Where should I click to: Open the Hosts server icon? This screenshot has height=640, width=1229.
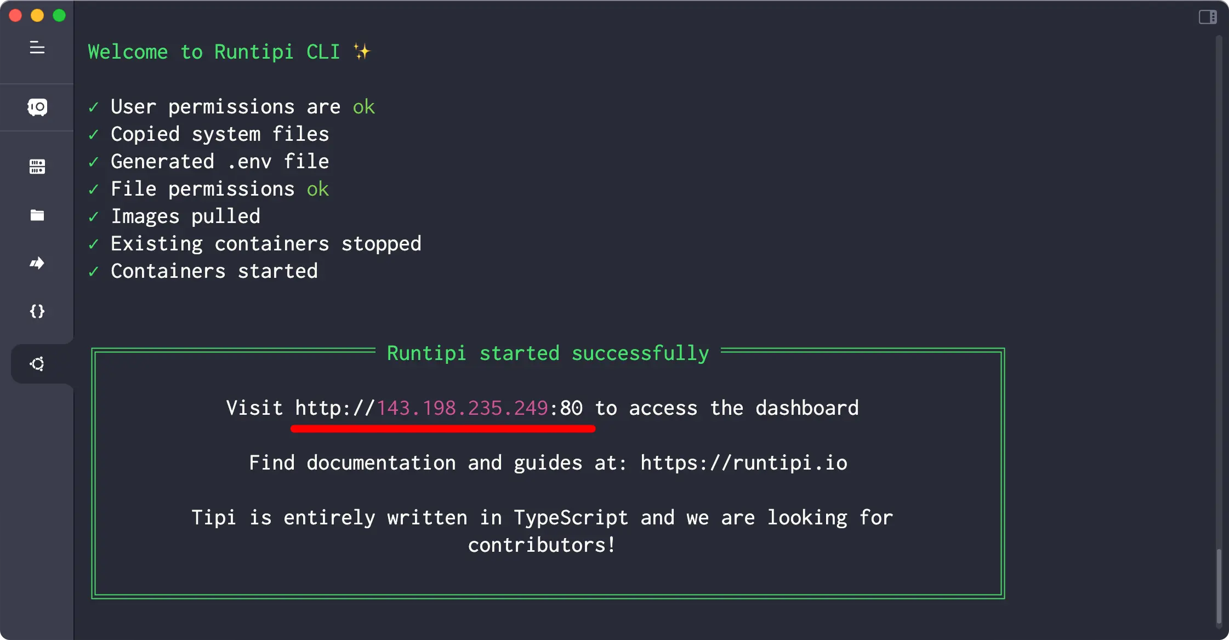(x=37, y=167)
